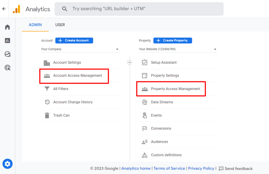Switch to the USER tab
269x174 pixels.
[60, 25]
